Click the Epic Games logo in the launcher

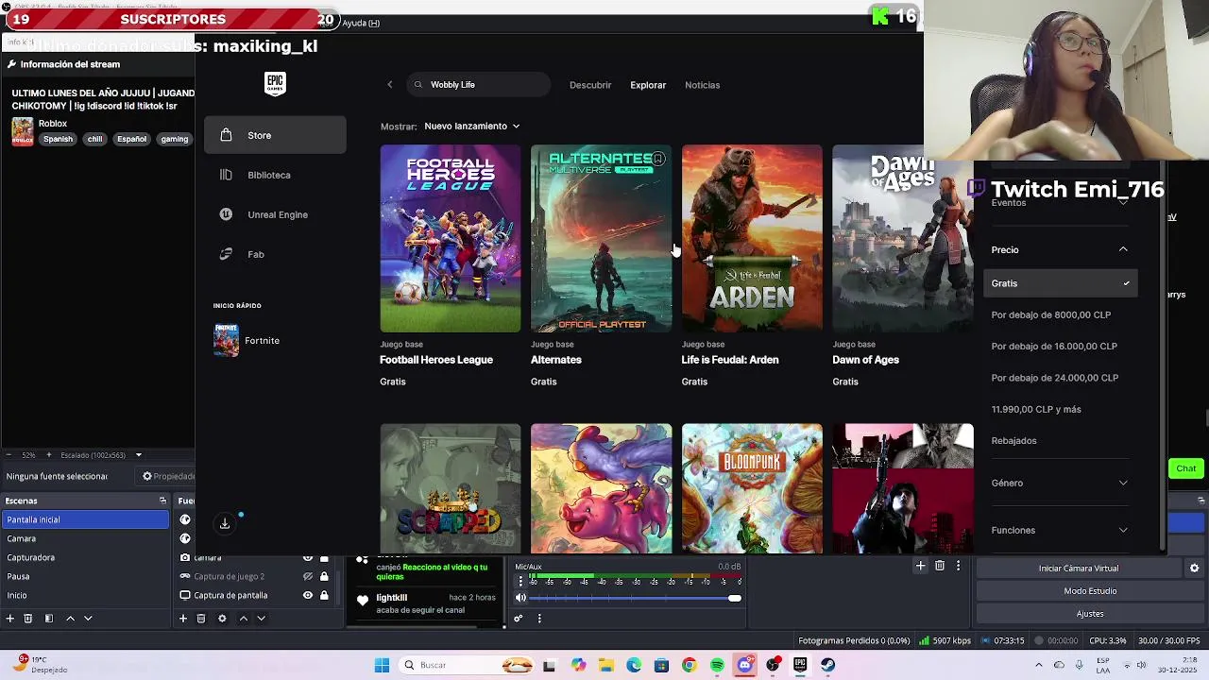[x=275, y=84]
